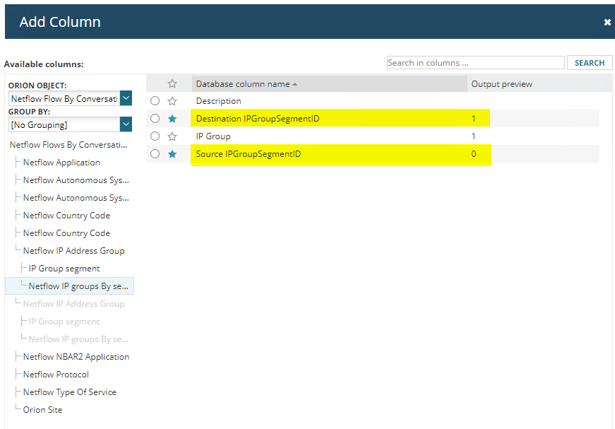This screenshot has width=615, height=429.
Task: Select Netflow NBAR2 Application tree item
Action: click(x=76, y=357)
